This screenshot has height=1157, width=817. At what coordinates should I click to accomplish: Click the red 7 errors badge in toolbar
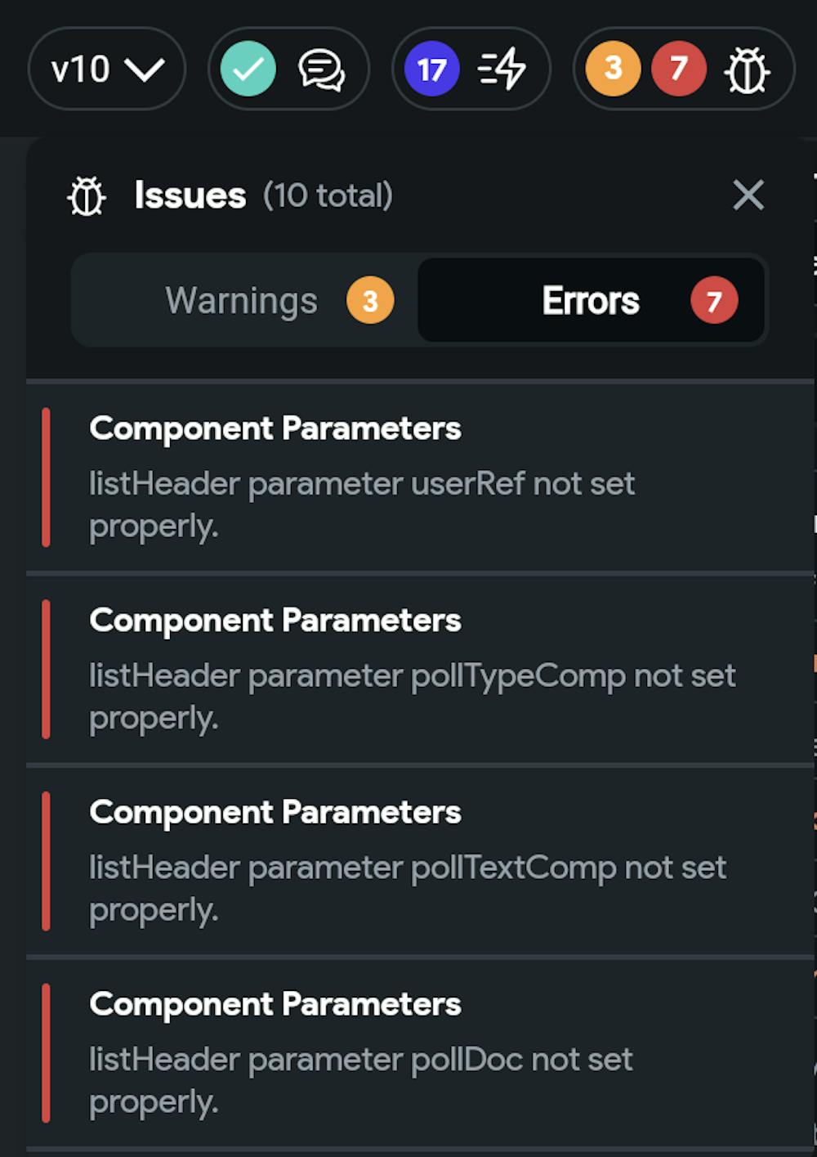(678, 69)
